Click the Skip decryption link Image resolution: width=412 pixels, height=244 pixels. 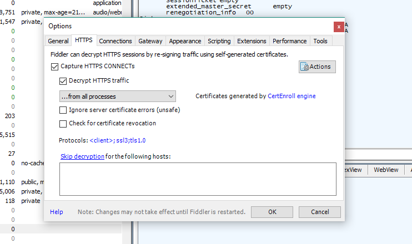(x=82, y=156)
